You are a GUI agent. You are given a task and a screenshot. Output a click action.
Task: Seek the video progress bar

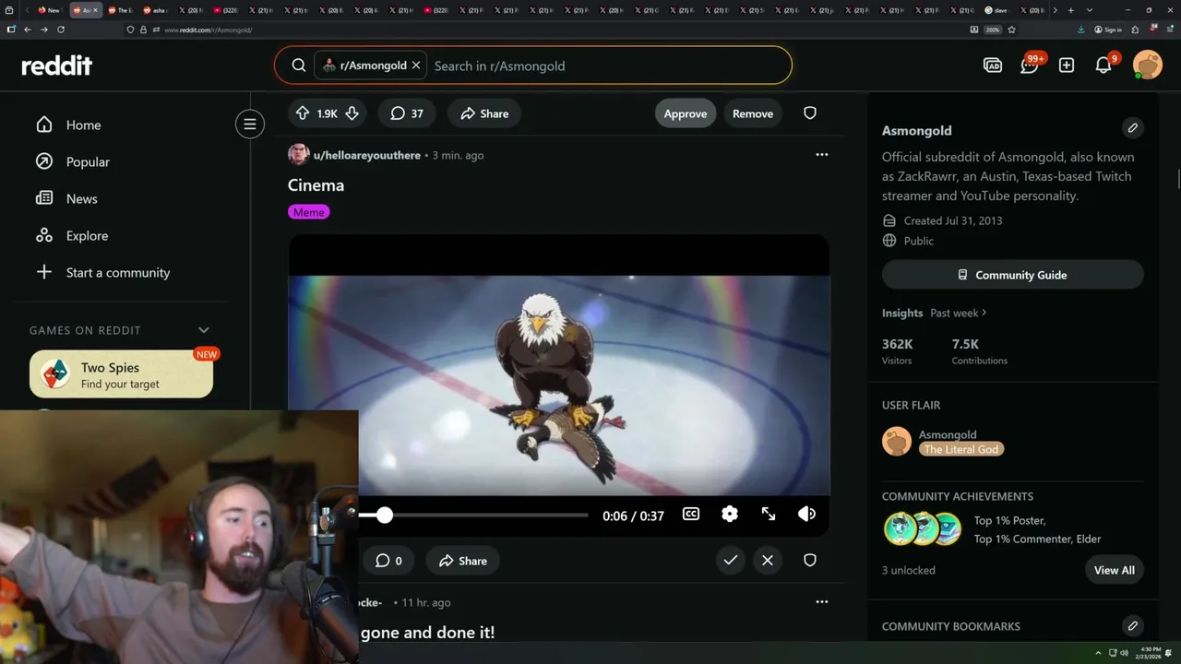[473, 515]
